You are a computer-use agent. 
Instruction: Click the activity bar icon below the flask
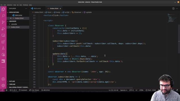(x=3, y=55)
